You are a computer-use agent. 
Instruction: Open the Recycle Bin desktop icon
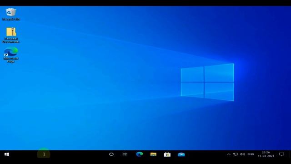[11, 14]
